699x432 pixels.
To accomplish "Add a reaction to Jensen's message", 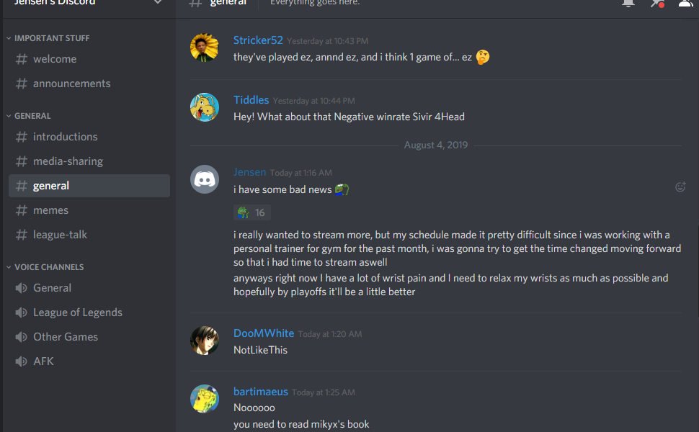I will [x=680, y=187].
